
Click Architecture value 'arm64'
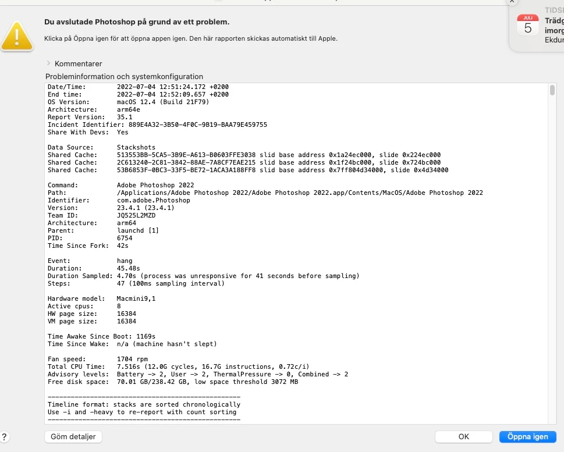[127, 223]
